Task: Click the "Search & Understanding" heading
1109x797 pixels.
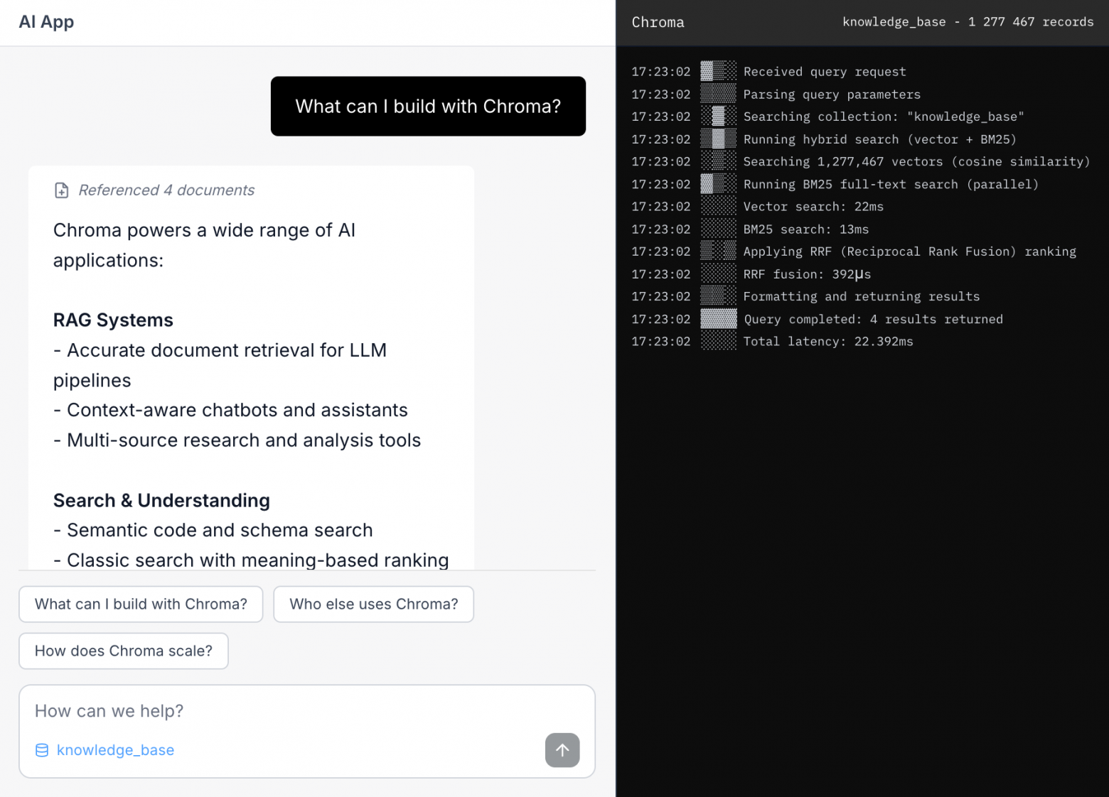Action: point(161,501)
